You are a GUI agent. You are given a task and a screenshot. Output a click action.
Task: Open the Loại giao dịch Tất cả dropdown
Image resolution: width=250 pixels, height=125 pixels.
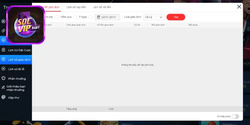tap(154, 17)
